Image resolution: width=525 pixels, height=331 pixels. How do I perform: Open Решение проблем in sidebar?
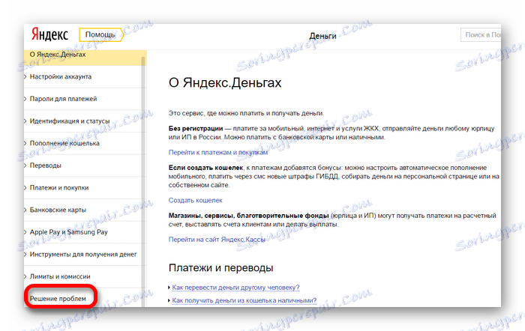point(58,299)
